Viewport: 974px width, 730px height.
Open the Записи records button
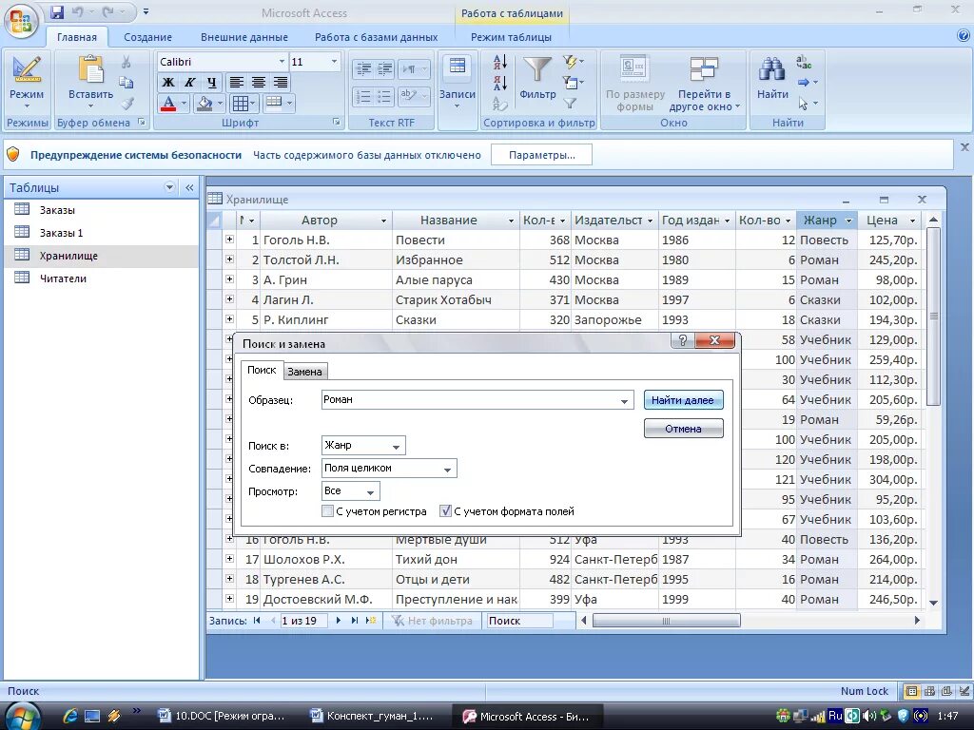(458, 83)
